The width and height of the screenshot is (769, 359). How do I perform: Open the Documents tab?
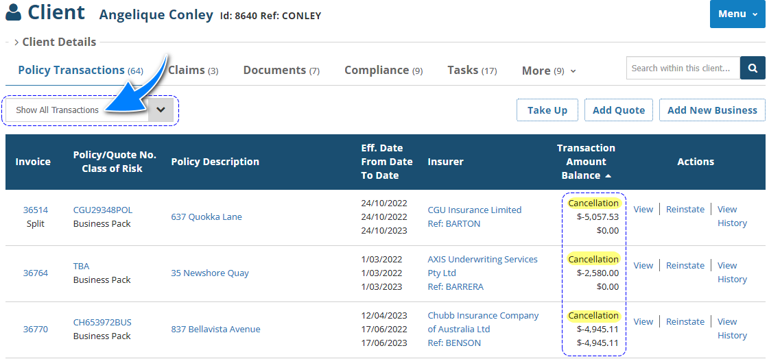click(x=281, y=70)
